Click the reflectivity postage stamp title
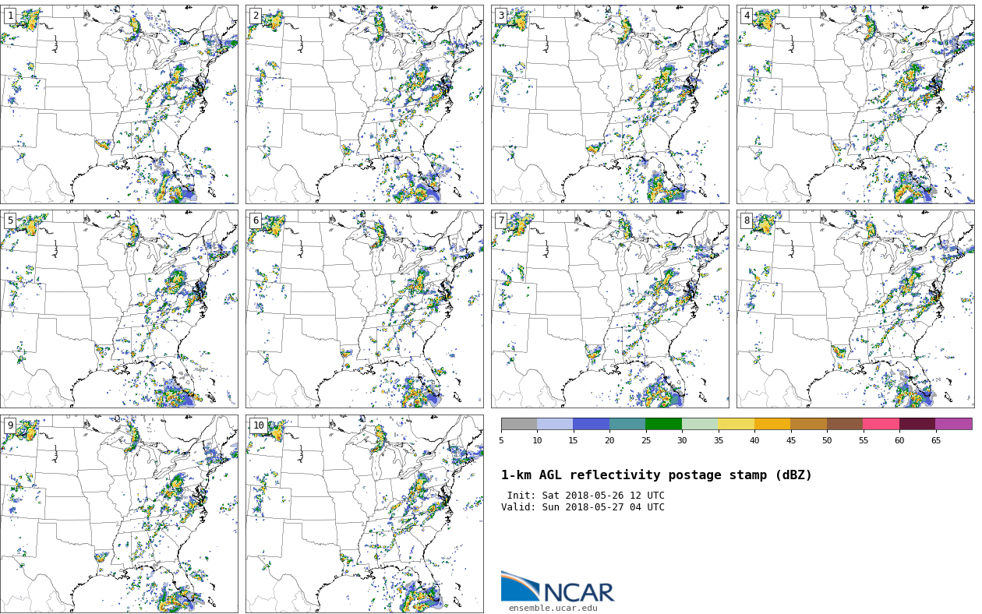Screen dimensions: 982x614 656,475
